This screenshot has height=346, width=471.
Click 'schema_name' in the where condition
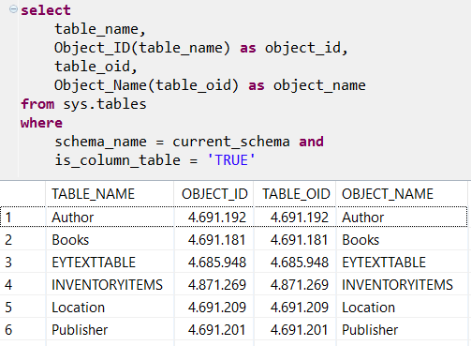(x=100, y=142)
